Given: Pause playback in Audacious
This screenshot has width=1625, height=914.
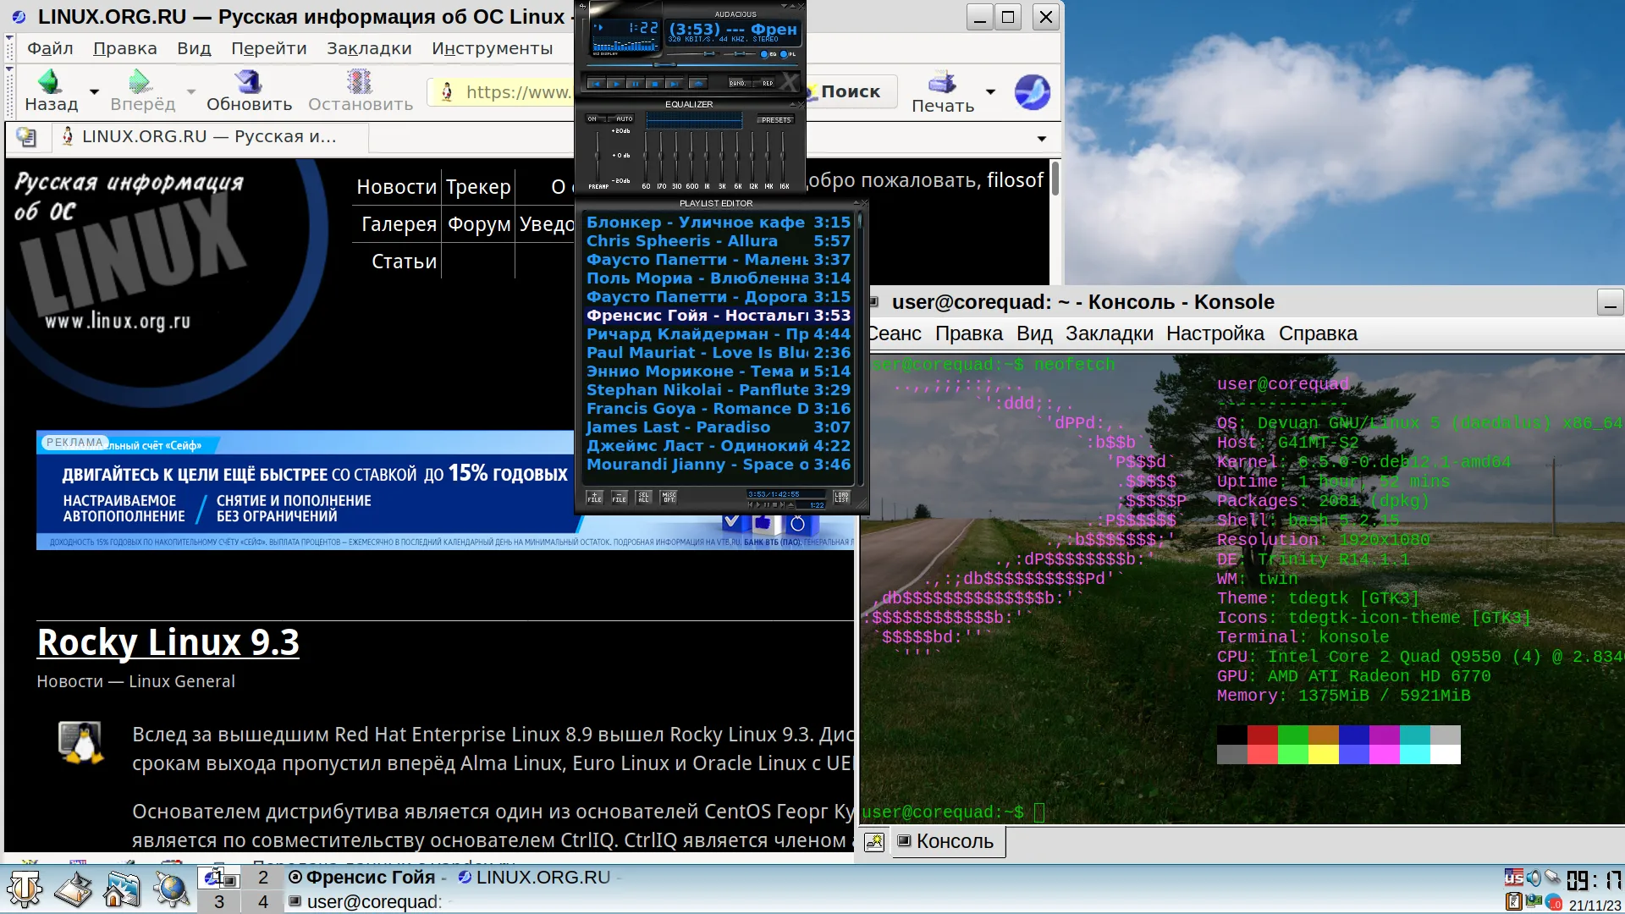Looking at the screenshot, I should [x=636, y=84].
